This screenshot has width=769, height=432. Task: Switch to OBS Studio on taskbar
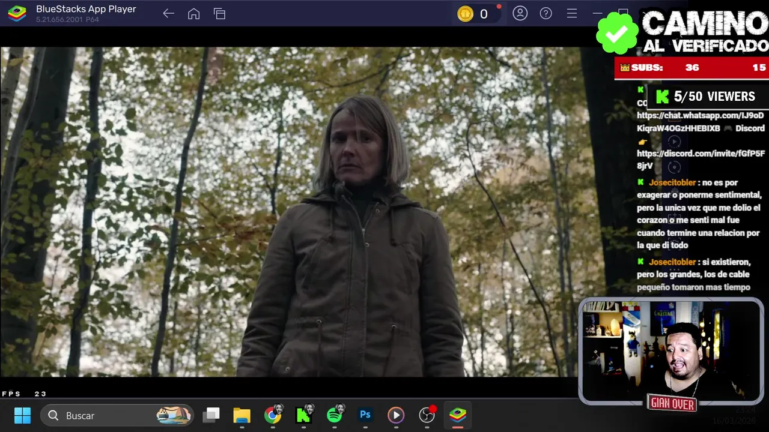[x=427, y=415]
